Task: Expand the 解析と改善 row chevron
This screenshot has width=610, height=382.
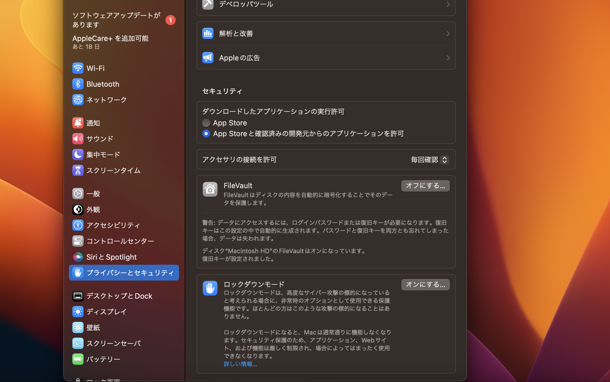Action: coord(448,34)
